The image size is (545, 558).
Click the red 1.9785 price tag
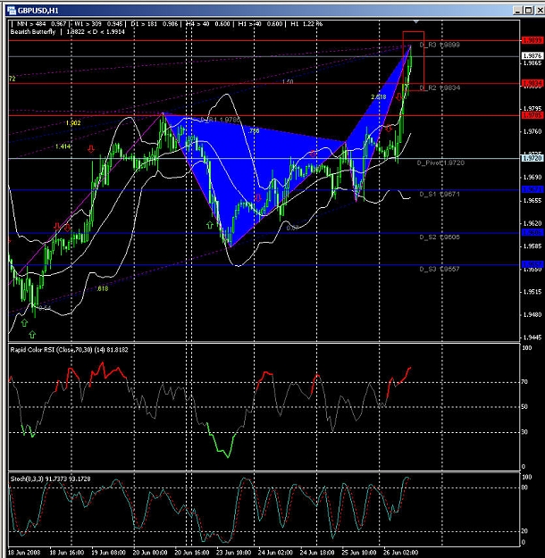click(532, 115)
